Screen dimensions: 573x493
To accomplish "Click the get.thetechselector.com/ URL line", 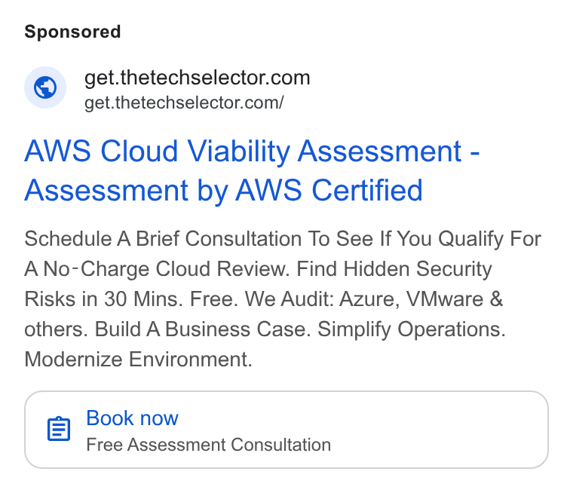I will (x=184, y=103).
